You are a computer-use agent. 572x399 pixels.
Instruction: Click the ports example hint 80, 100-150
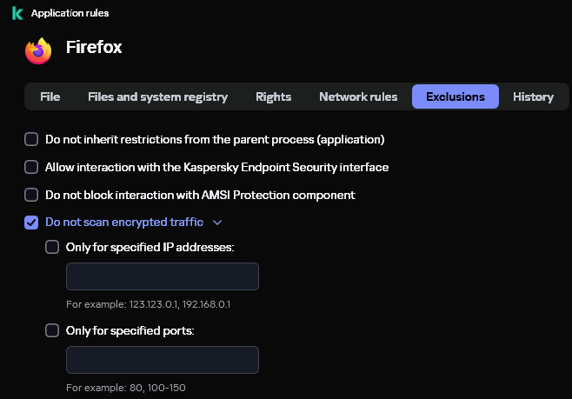[x=126, y=388]
